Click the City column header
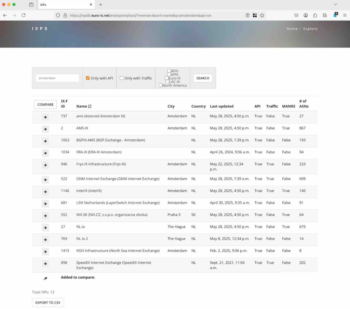The image size is (350, 309). [x=171, y=106]
